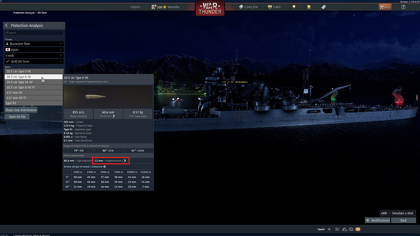This screenshot has width=420, height=236.
Task: Collapse the Shell selection dropdown
Action: tap(34, 71)
